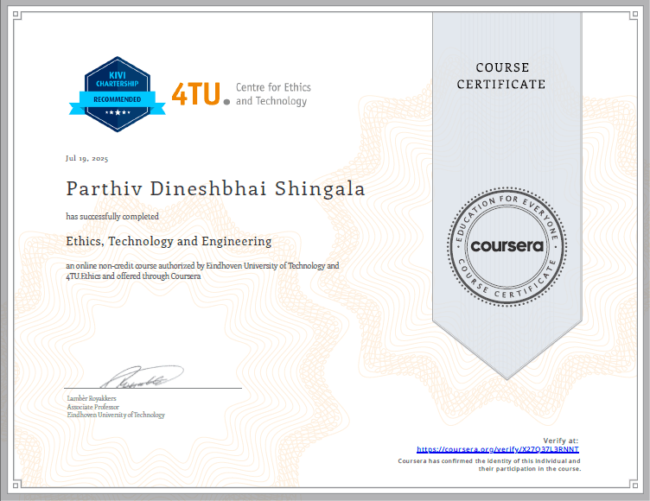Image resolution: width=650 pixels, height=501 pixels.
Task: Click 'Eindhoven University of Technology' under the signature
Action: coord(116,415)
